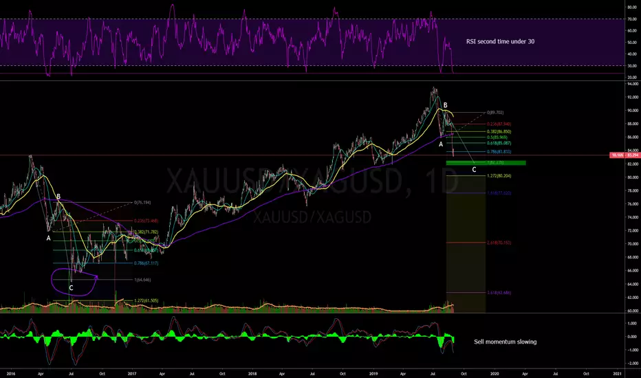Click 62.000 on the price axis
Screen dimensions: 641x378
coord(633,298)
